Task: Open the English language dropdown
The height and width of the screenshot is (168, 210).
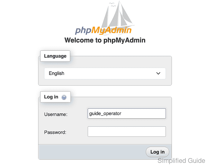Action: click(105, 73)
